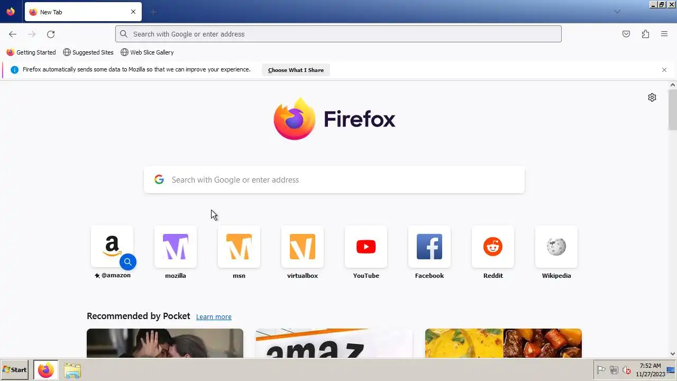677x381 pixels.
Task: Open new tab personalize gear icon
Action: tap(652, 97)
